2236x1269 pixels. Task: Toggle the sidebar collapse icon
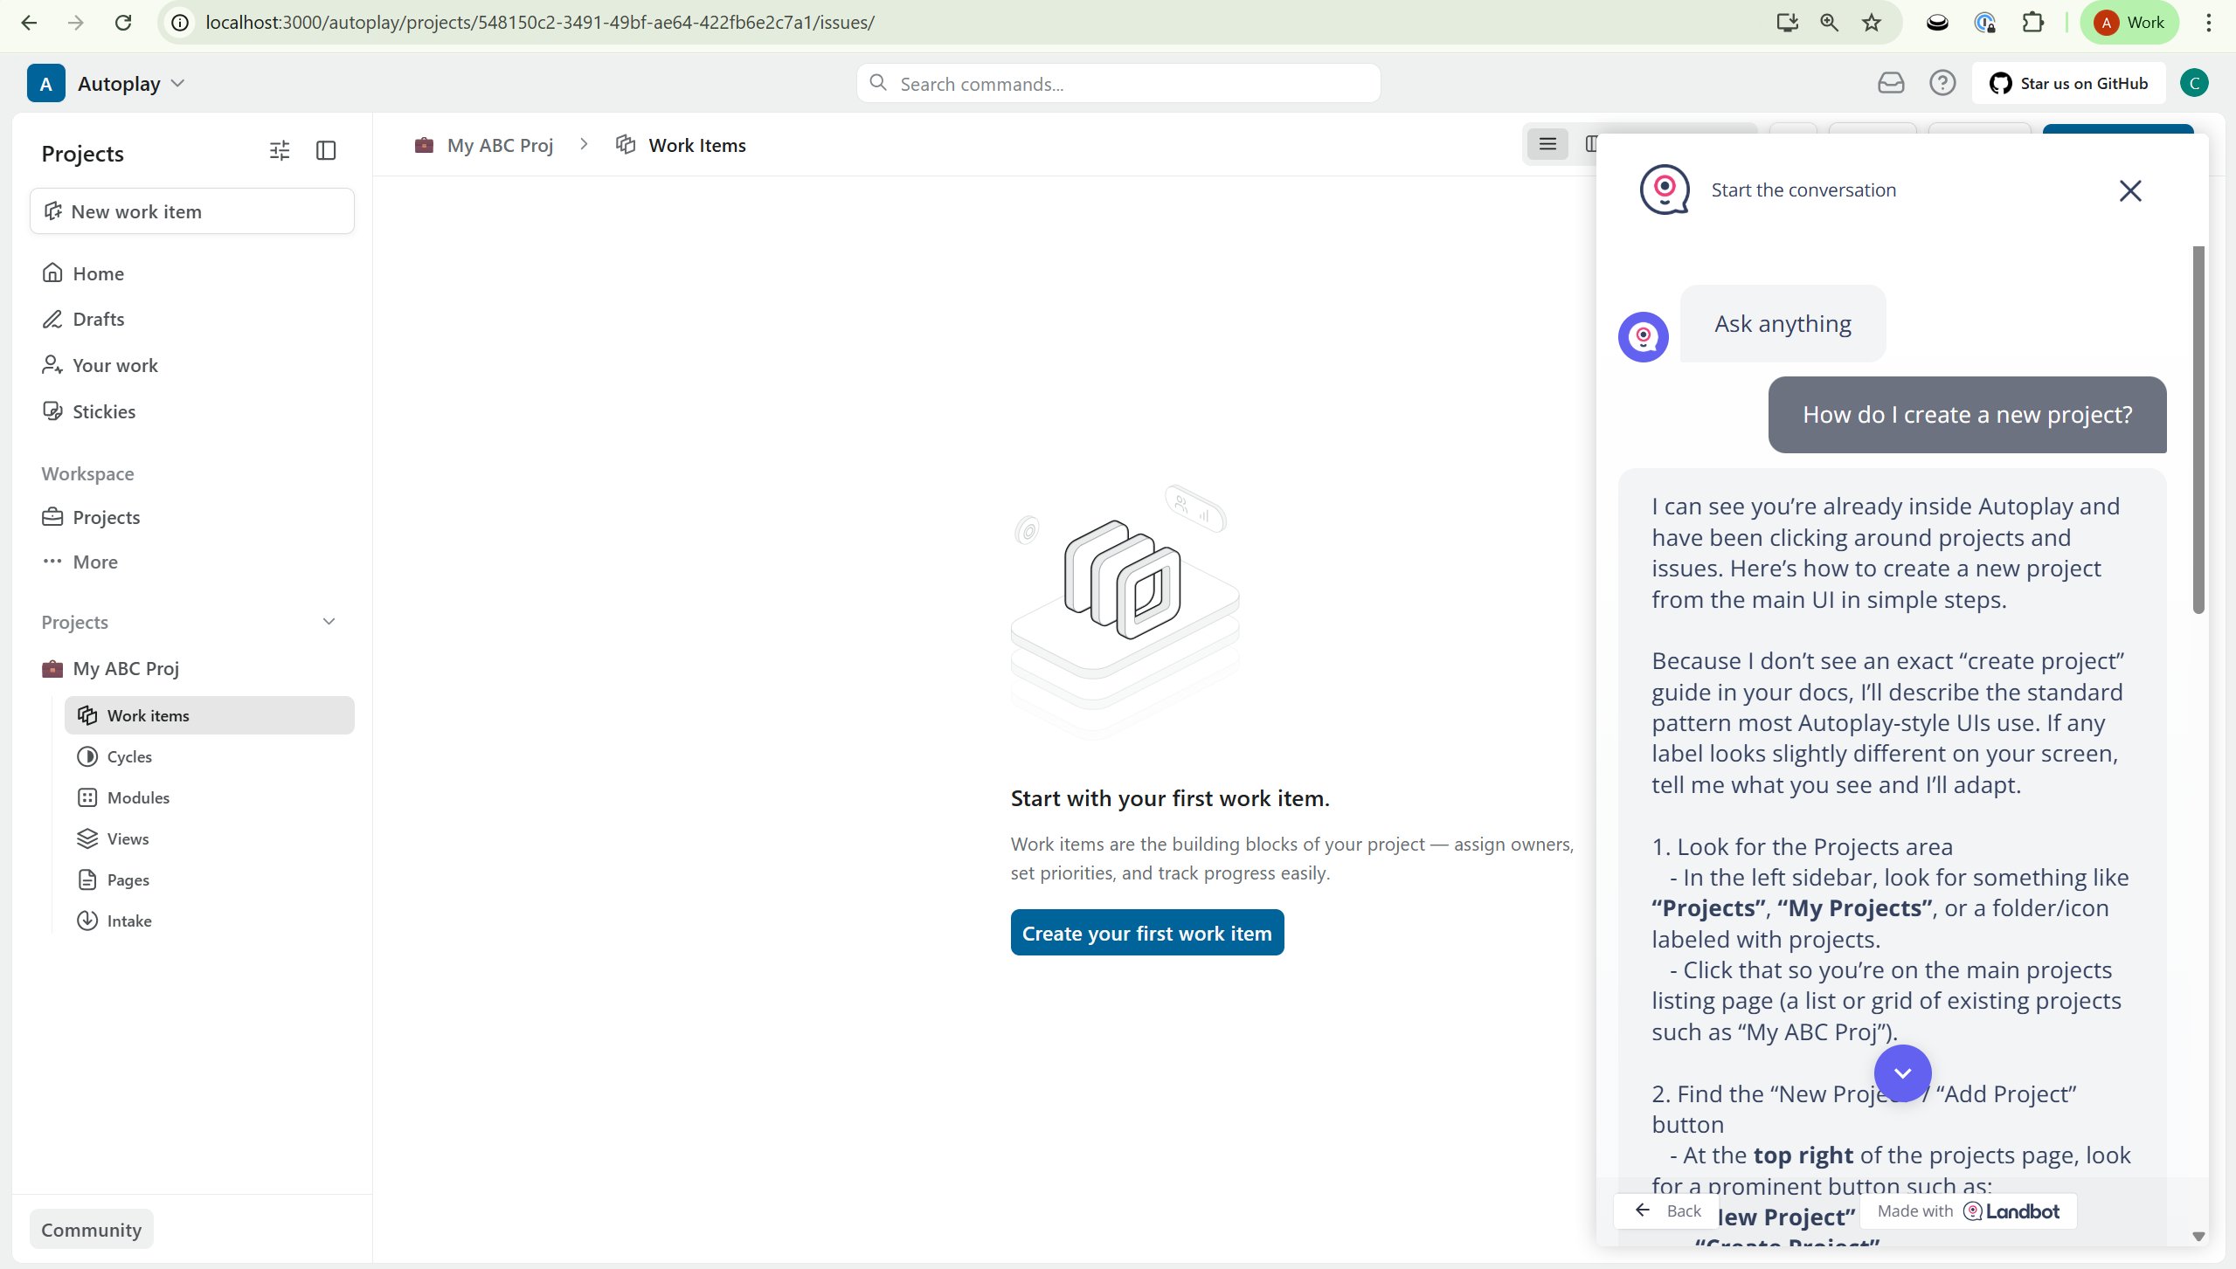pyautogui.click(x=326, y=151)
